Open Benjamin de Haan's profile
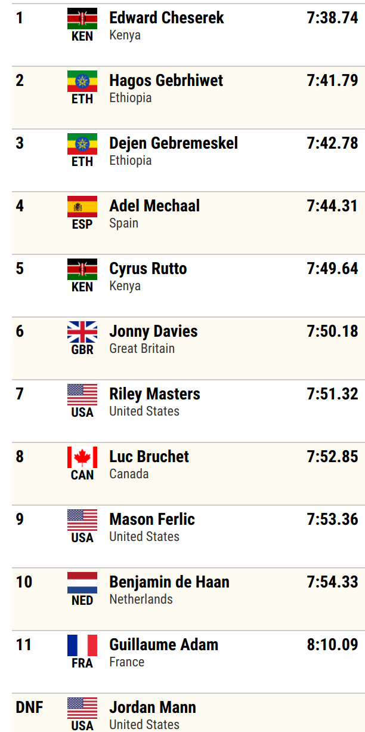 click(x=169, y=582)
